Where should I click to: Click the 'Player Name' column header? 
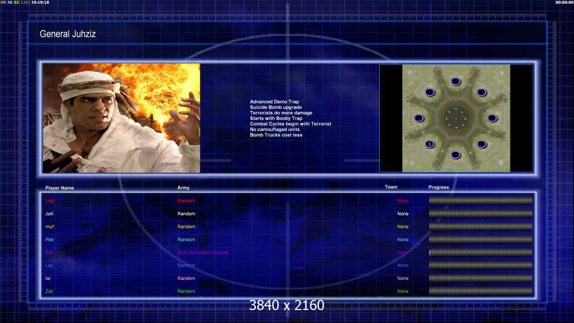60,188
